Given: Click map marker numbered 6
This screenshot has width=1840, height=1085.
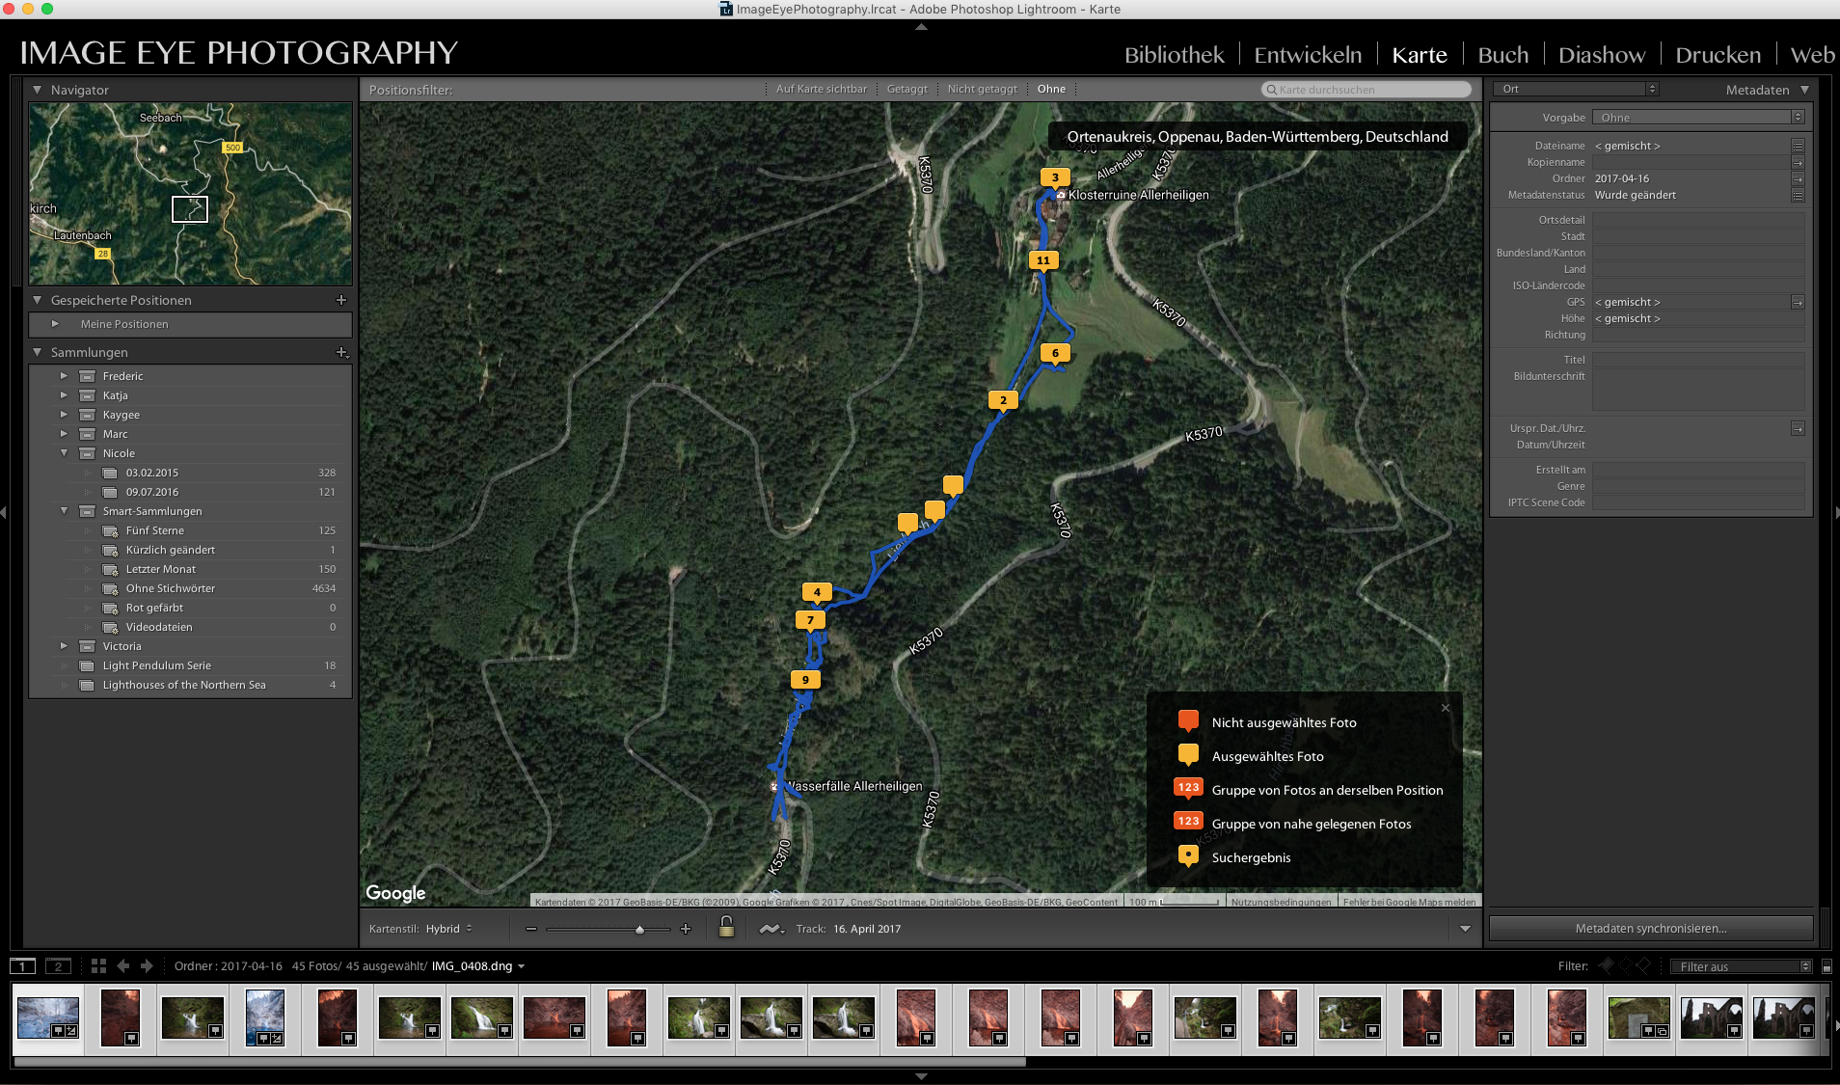Looking at the screenshot, I should 1055,354.
